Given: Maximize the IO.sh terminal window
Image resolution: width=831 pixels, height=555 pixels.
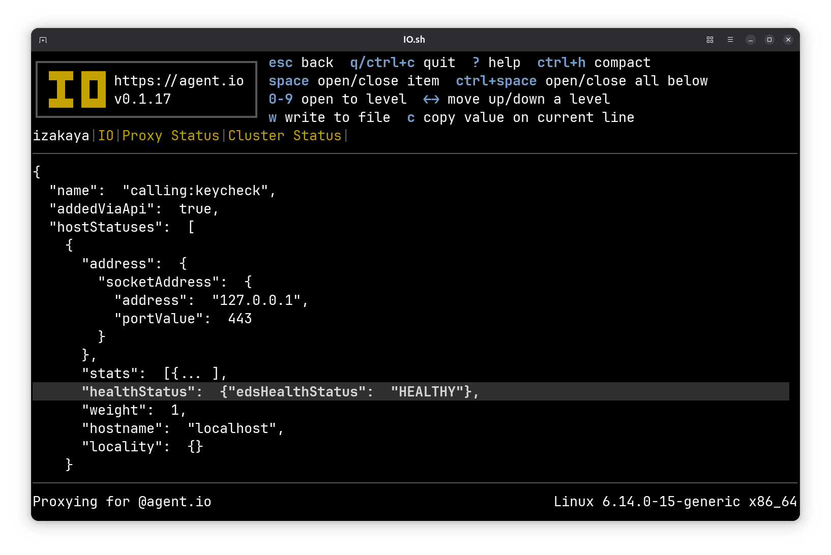Looking at the screenshot, I should (x=769, y=40).
